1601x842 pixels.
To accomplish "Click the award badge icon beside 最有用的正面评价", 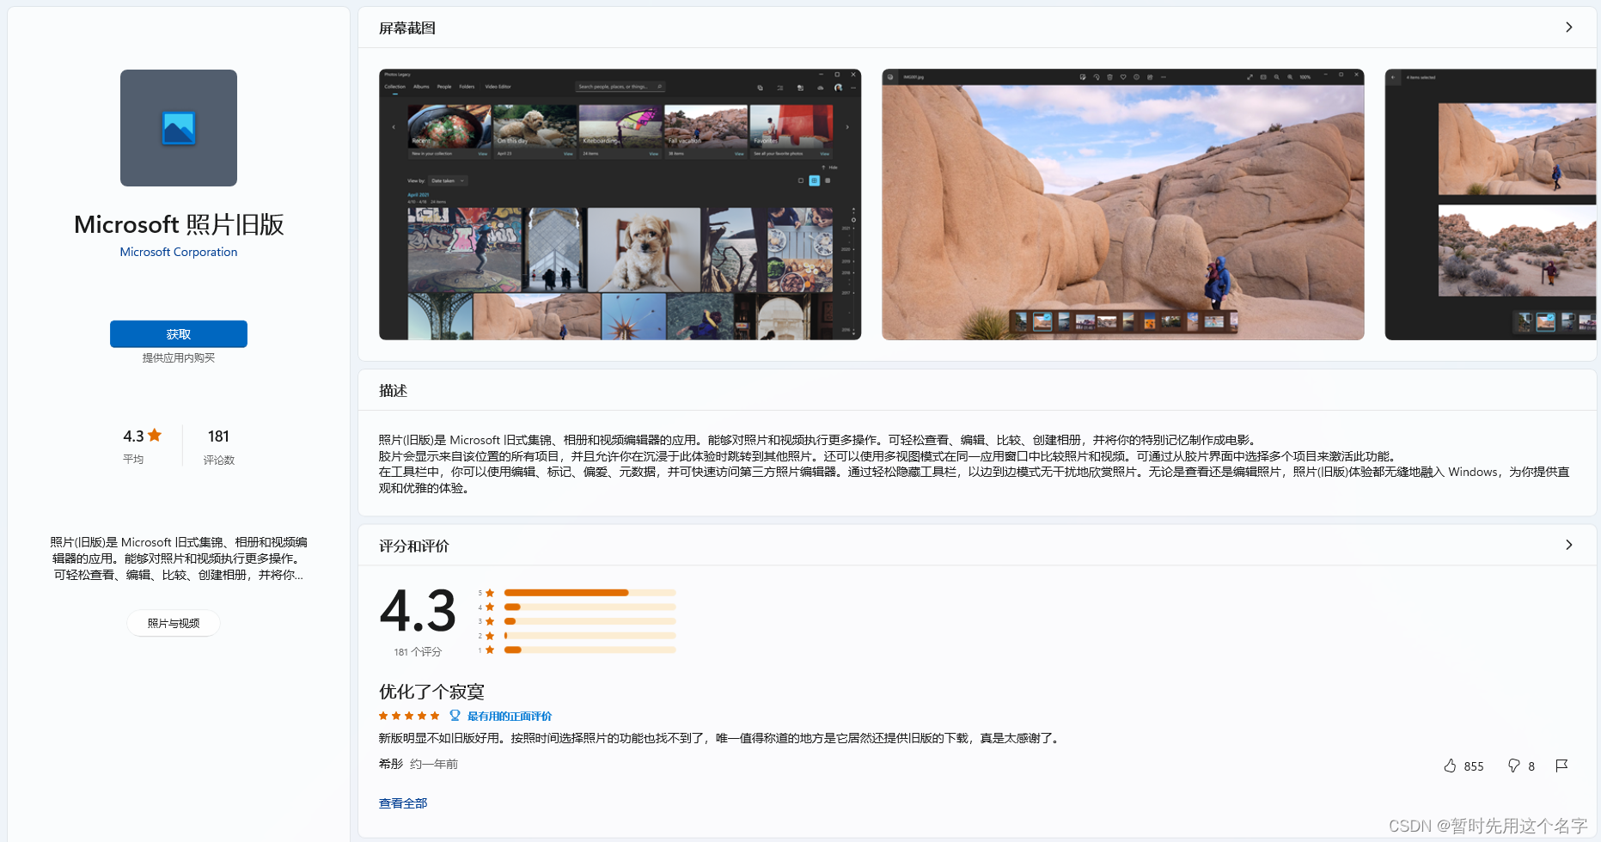I will pos(455,716).
